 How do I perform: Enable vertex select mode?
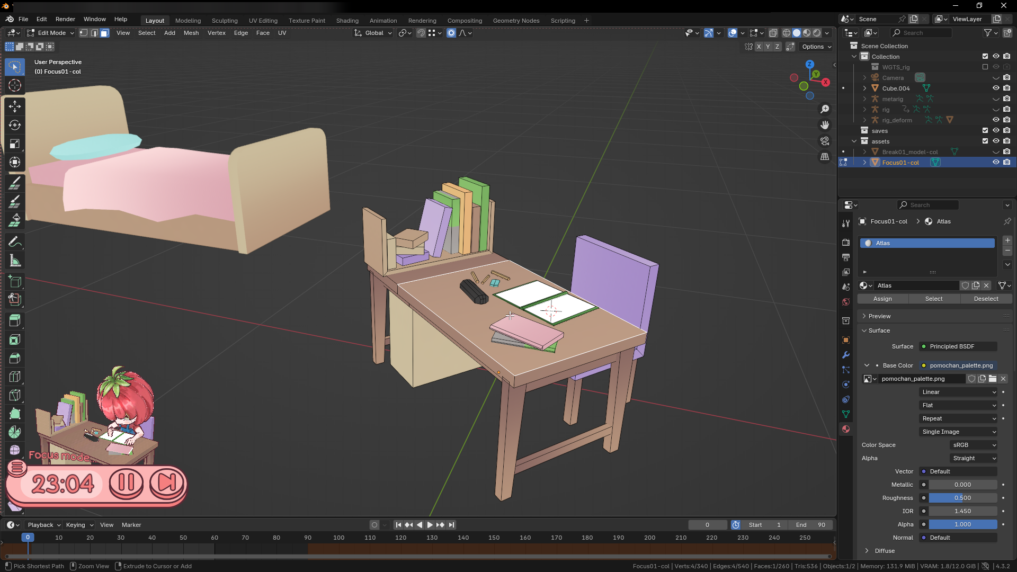[x=84, y=33]
